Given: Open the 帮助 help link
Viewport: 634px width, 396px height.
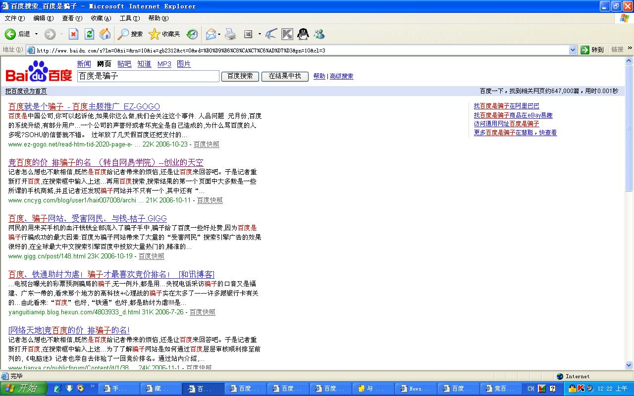Looking at the screenshot, I should pos(319,76).
